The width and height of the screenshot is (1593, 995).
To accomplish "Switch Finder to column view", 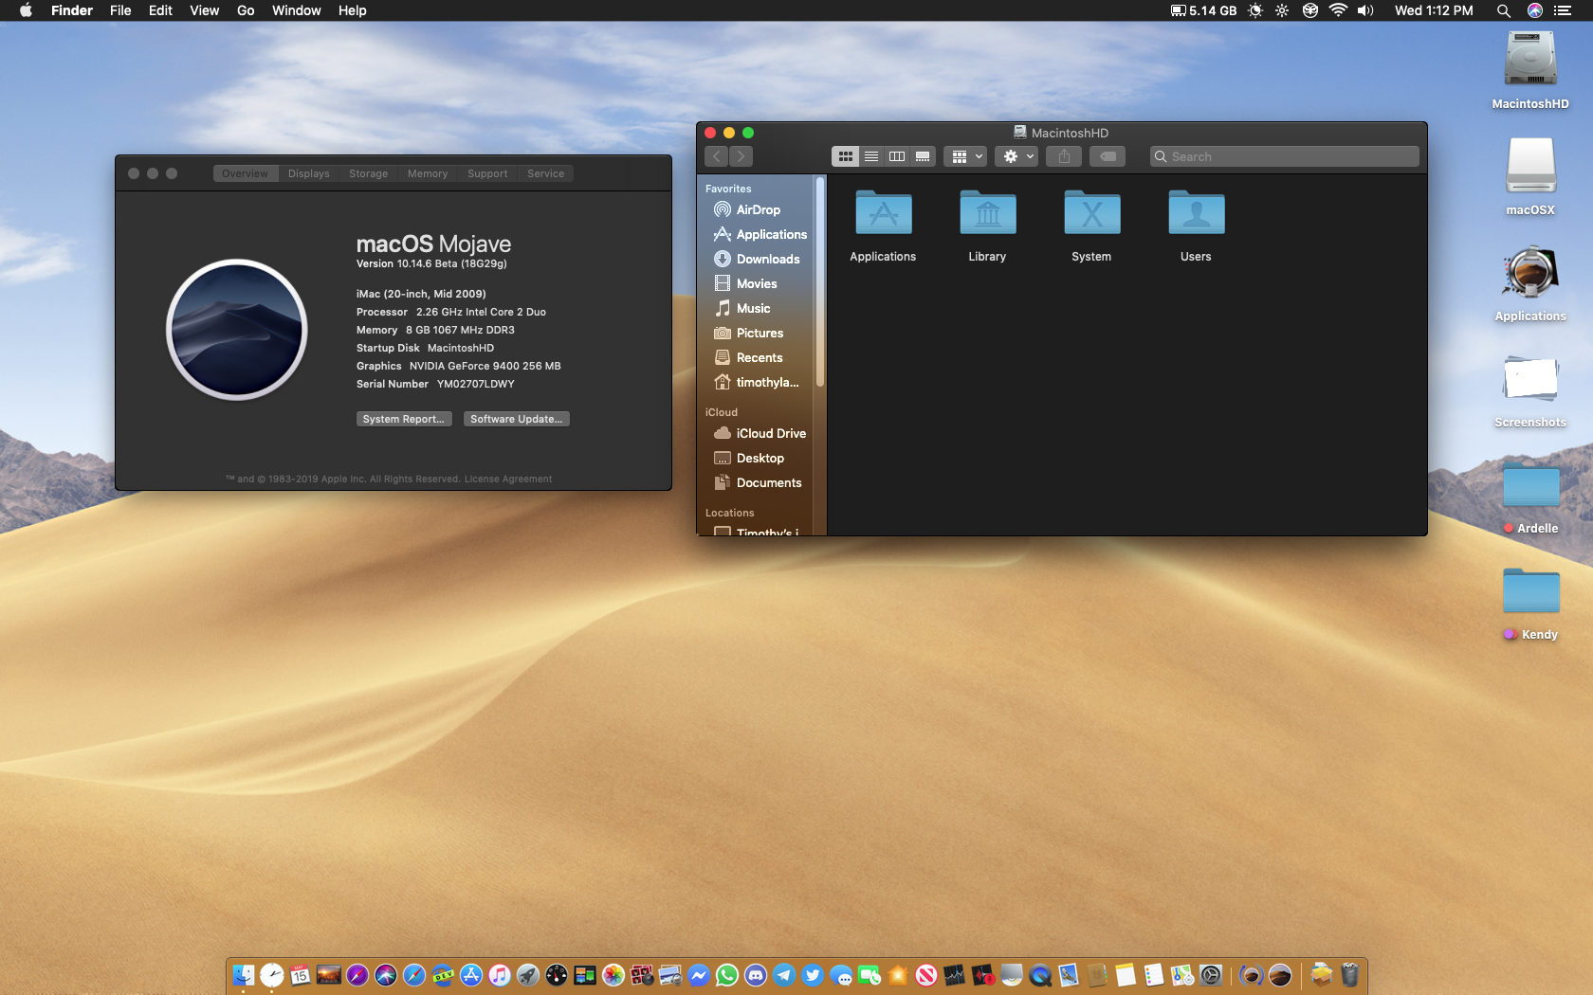I will click(896, 156).
